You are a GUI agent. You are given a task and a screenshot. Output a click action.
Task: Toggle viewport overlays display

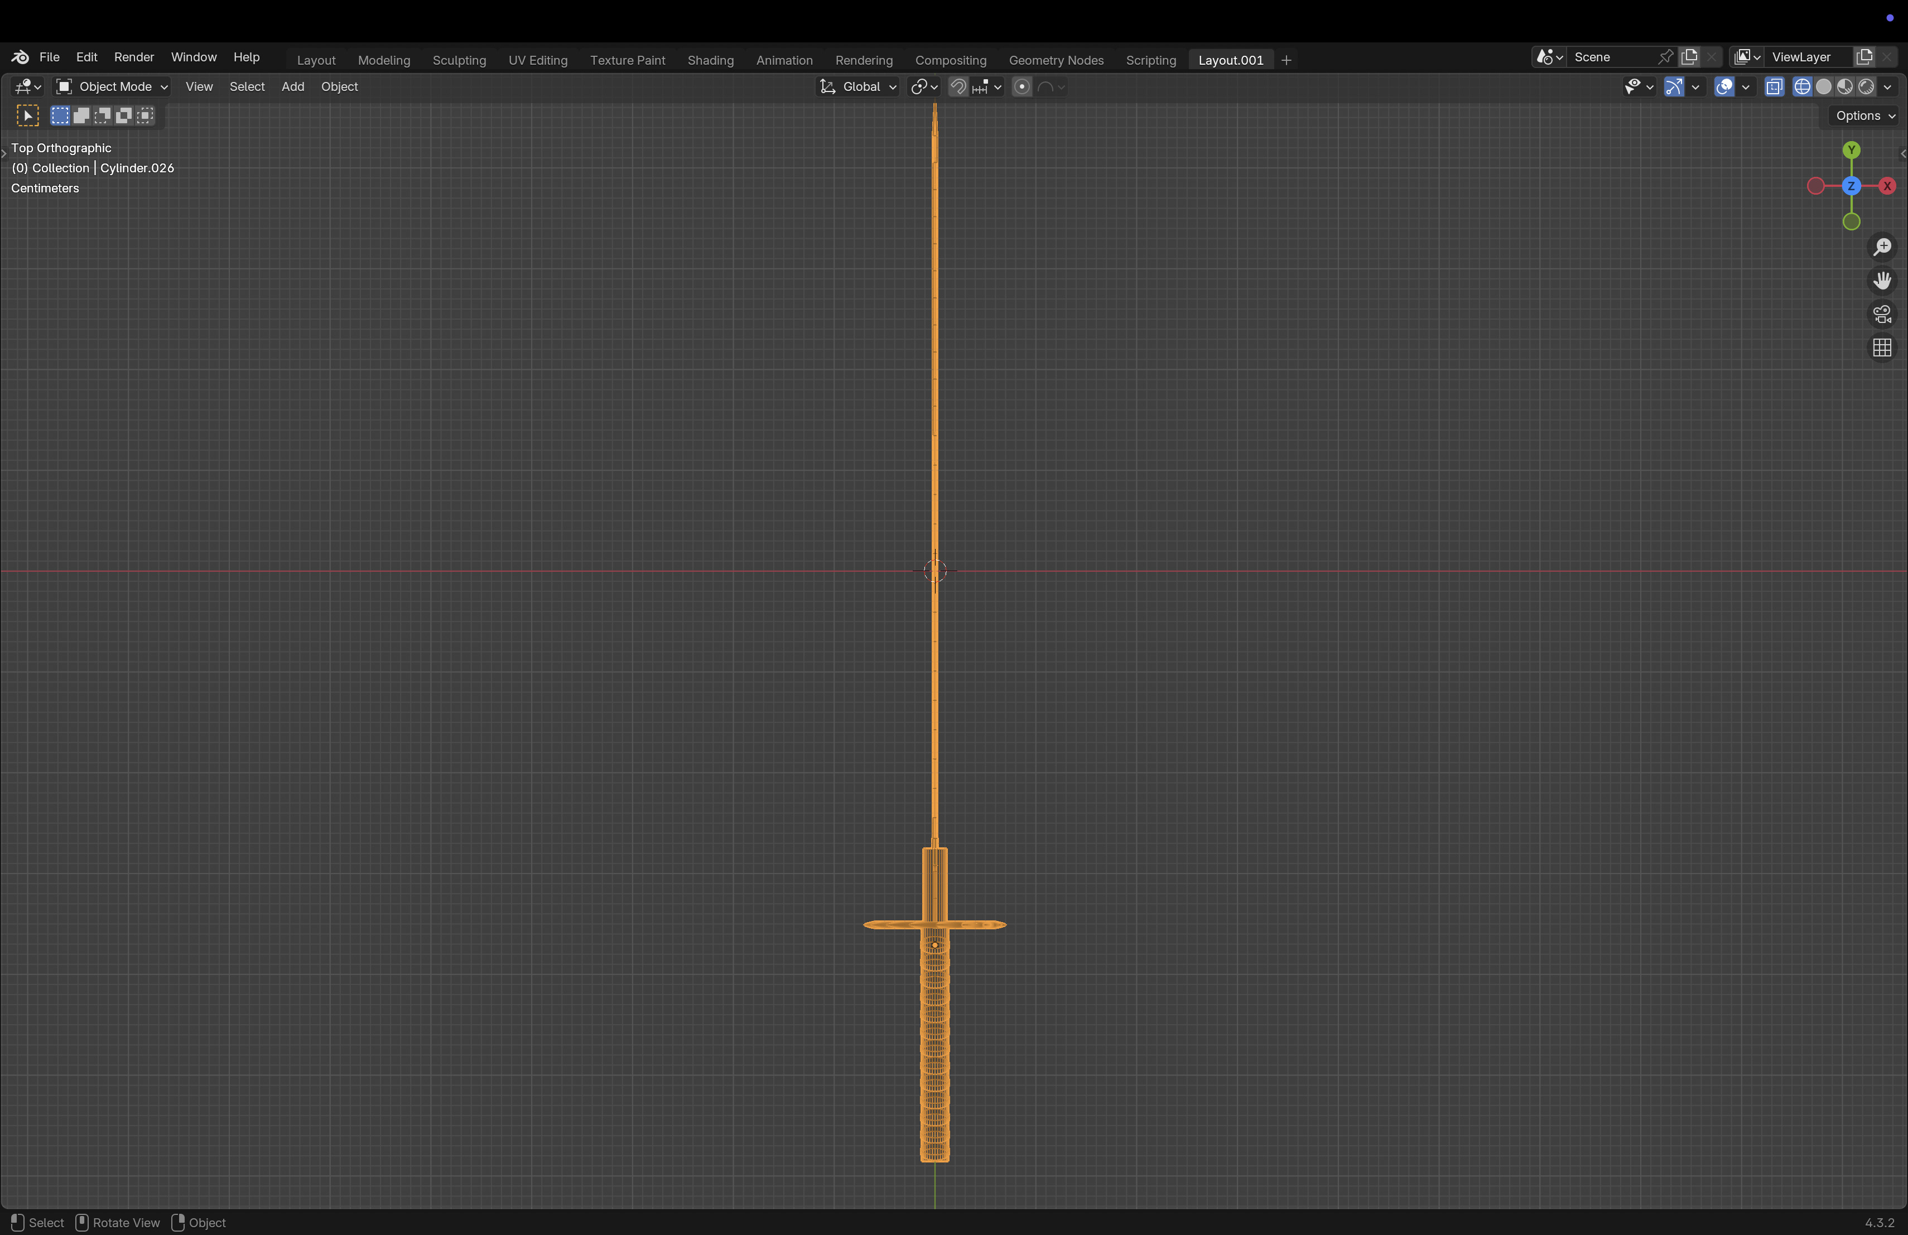(1723, 86)
